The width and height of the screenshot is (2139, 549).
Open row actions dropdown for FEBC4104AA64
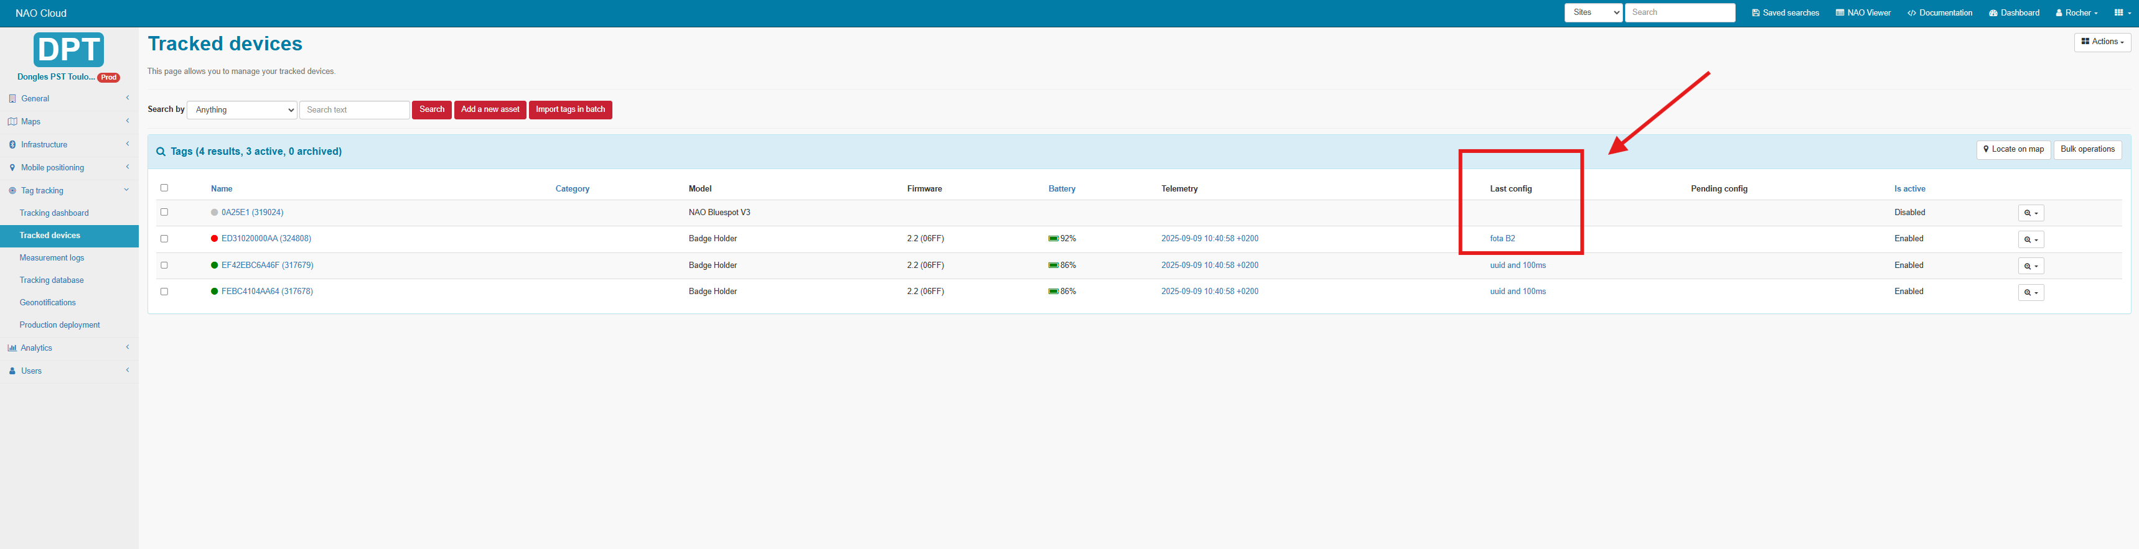pyautogui.click(x=2031, y=293)
